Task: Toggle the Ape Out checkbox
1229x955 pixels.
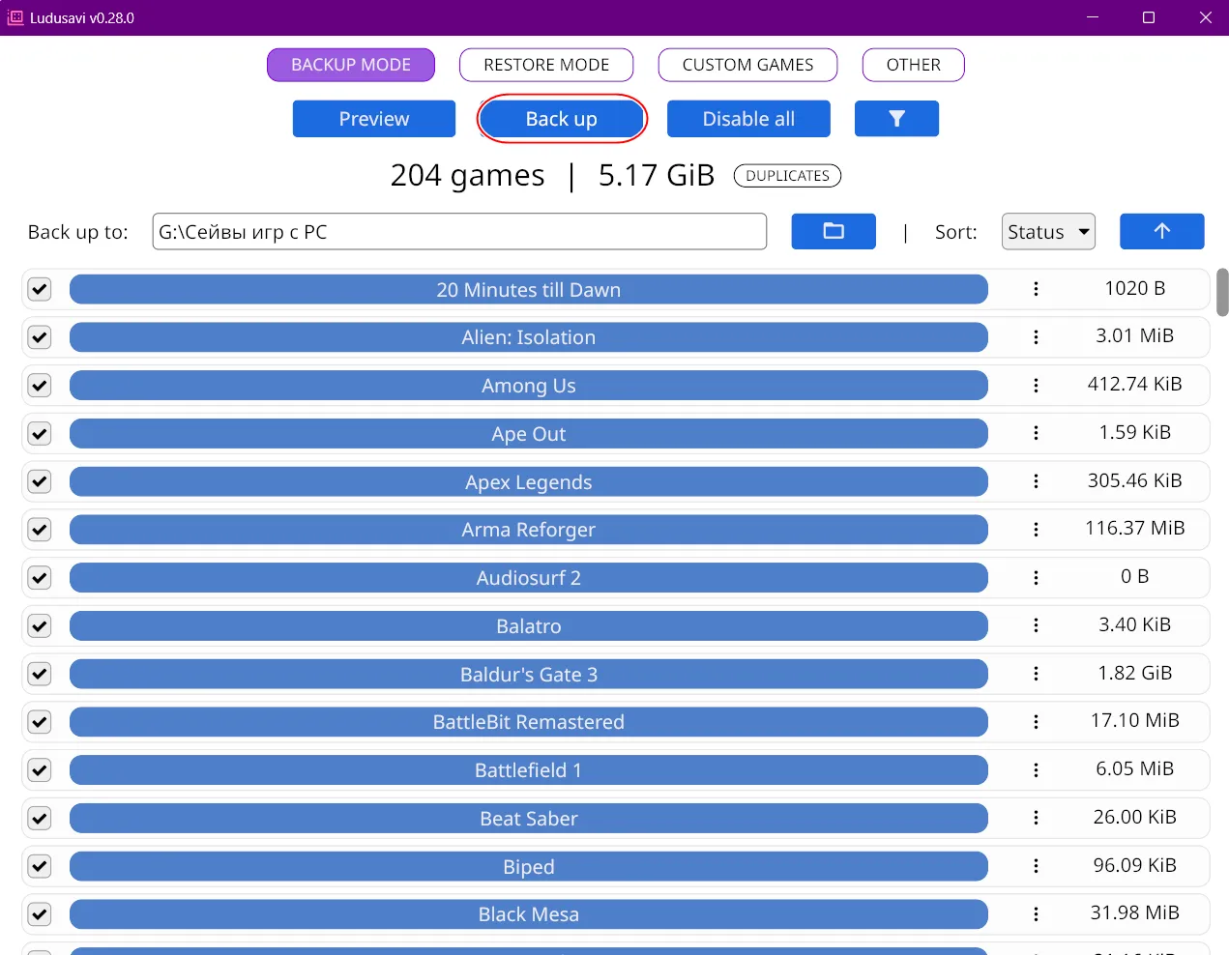Action: point(40,433)
